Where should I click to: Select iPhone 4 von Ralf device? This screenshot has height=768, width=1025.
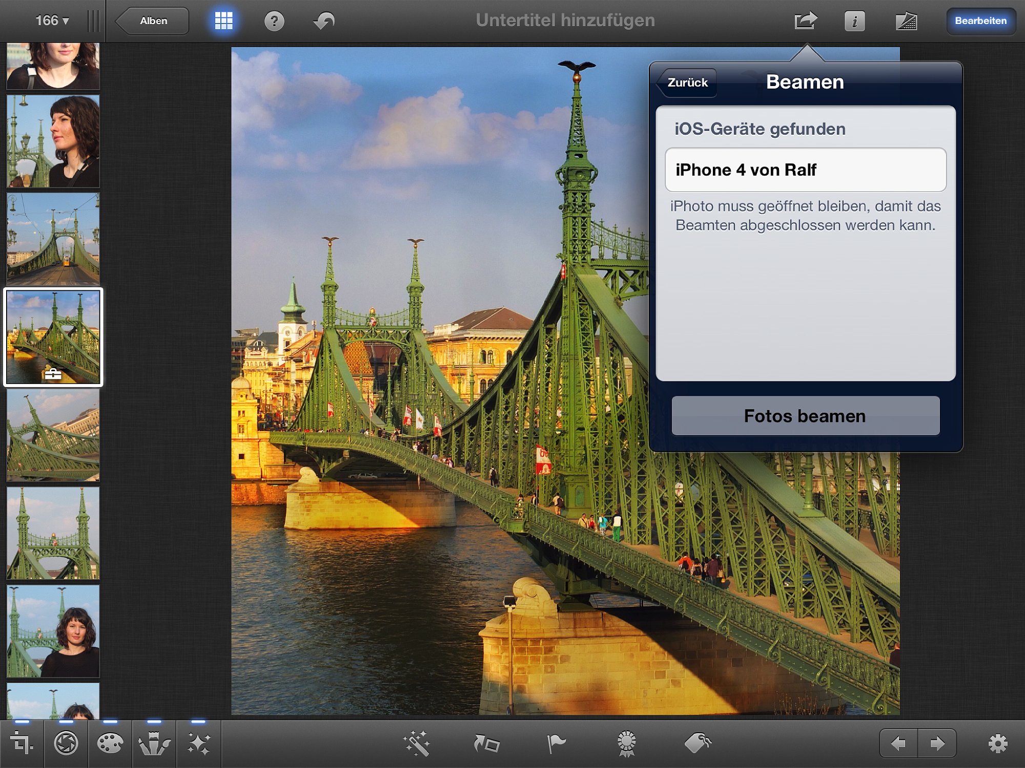coord(805,170)
